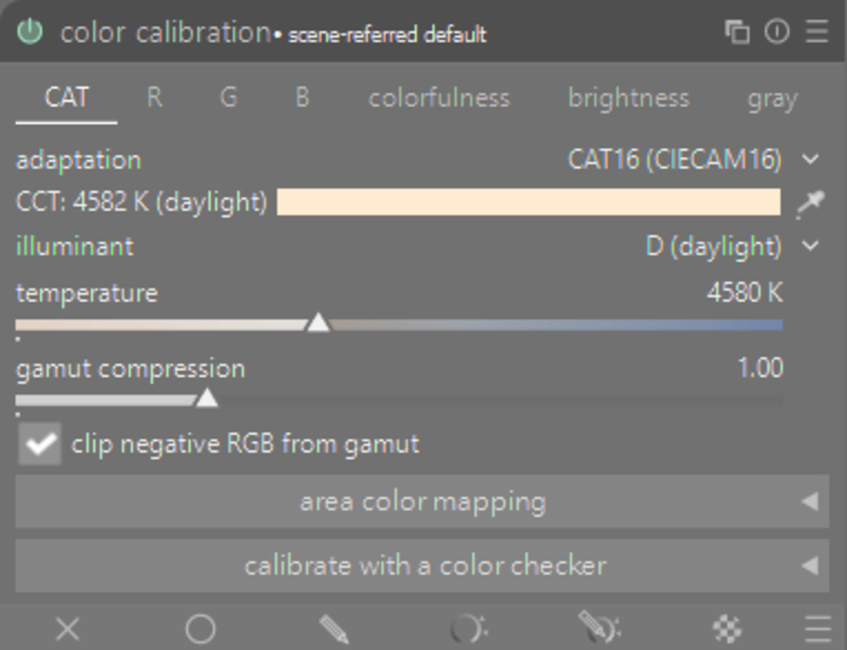Select the blend mask off (X) icon
Screen dimensions: 847x650
click(x=67, y=630)
